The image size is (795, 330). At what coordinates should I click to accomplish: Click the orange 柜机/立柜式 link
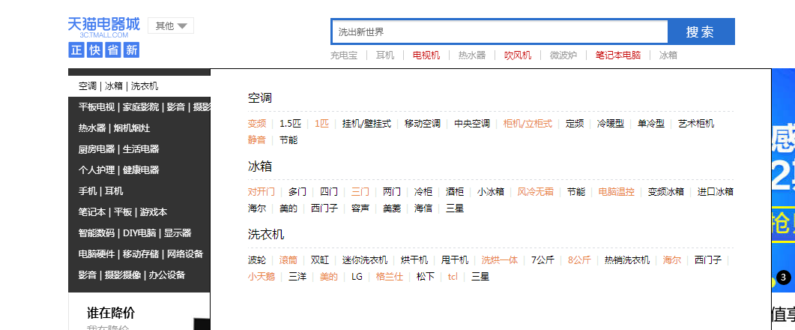point(528,123)
